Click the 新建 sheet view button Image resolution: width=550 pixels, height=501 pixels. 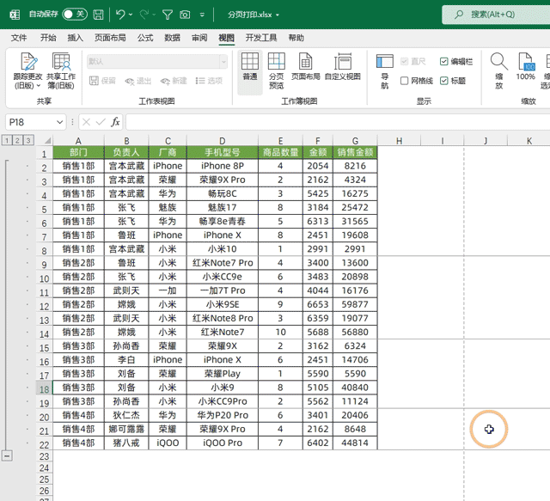[x=174, y=81]
